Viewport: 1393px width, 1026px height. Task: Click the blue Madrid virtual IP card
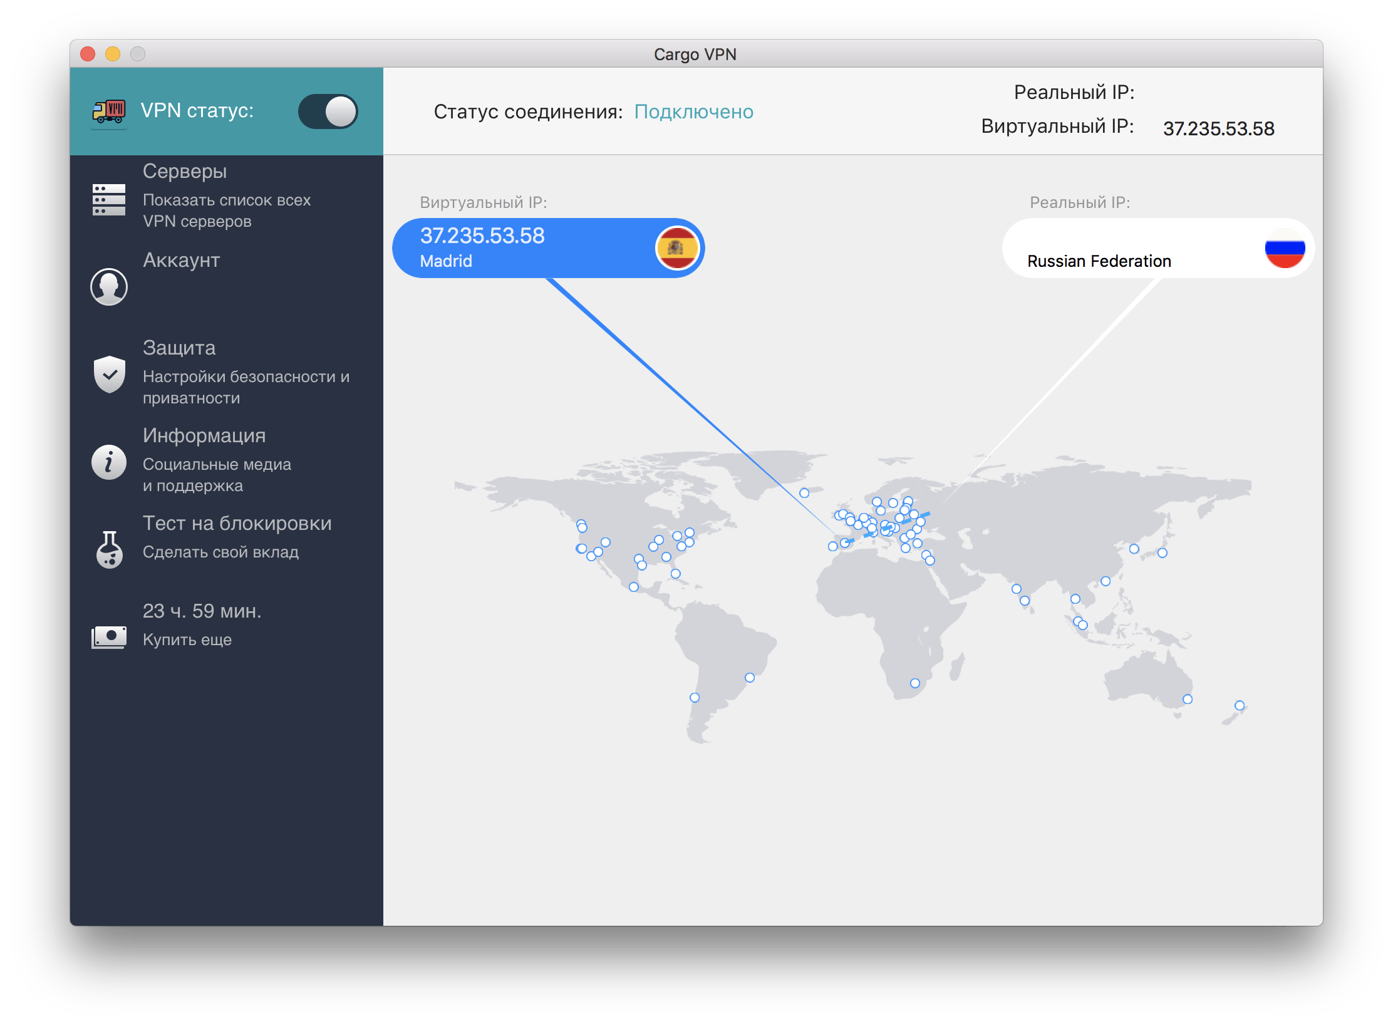548,248
